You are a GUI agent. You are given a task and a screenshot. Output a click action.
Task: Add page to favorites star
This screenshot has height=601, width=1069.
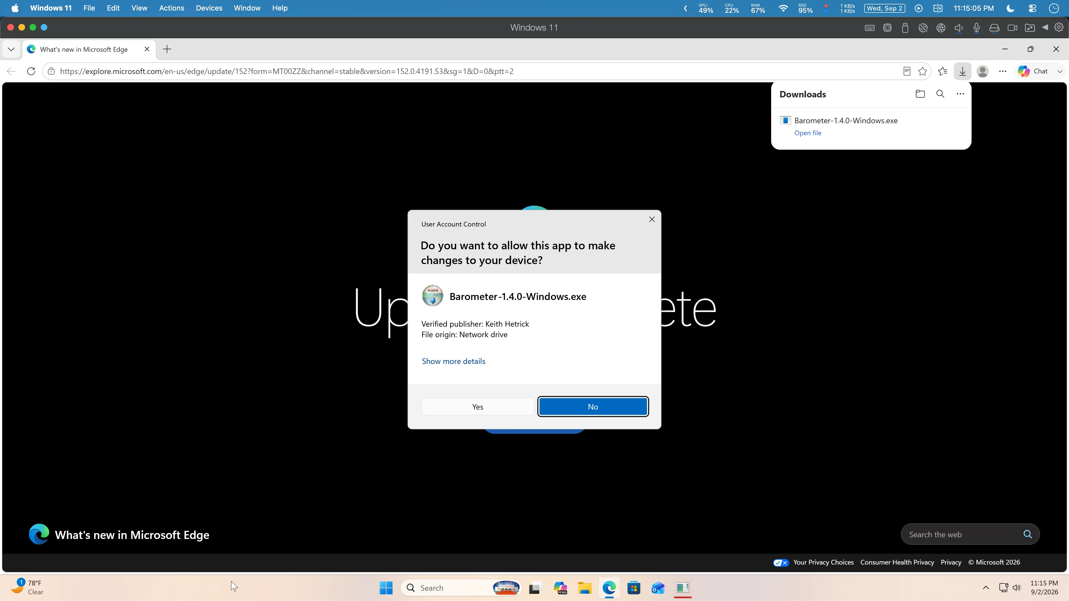(922, 71)
